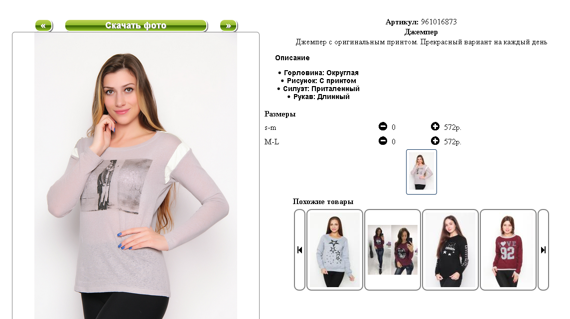Open the gray star-print sweater product
The image size is (570, 319).
pyautogui.click(x=335, y=250)
